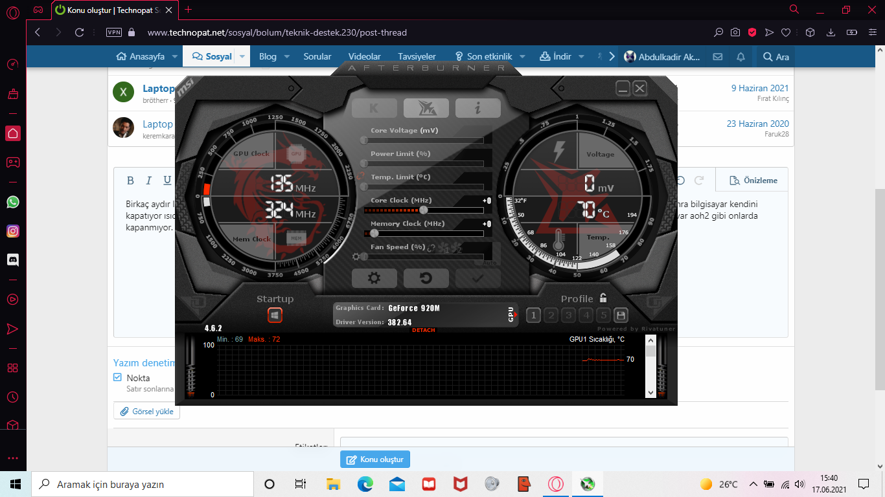Click the monitoring graph scrollbar down arrow
Image resolution: width=885 pixels, height=497 pixels.
[650, 392]
